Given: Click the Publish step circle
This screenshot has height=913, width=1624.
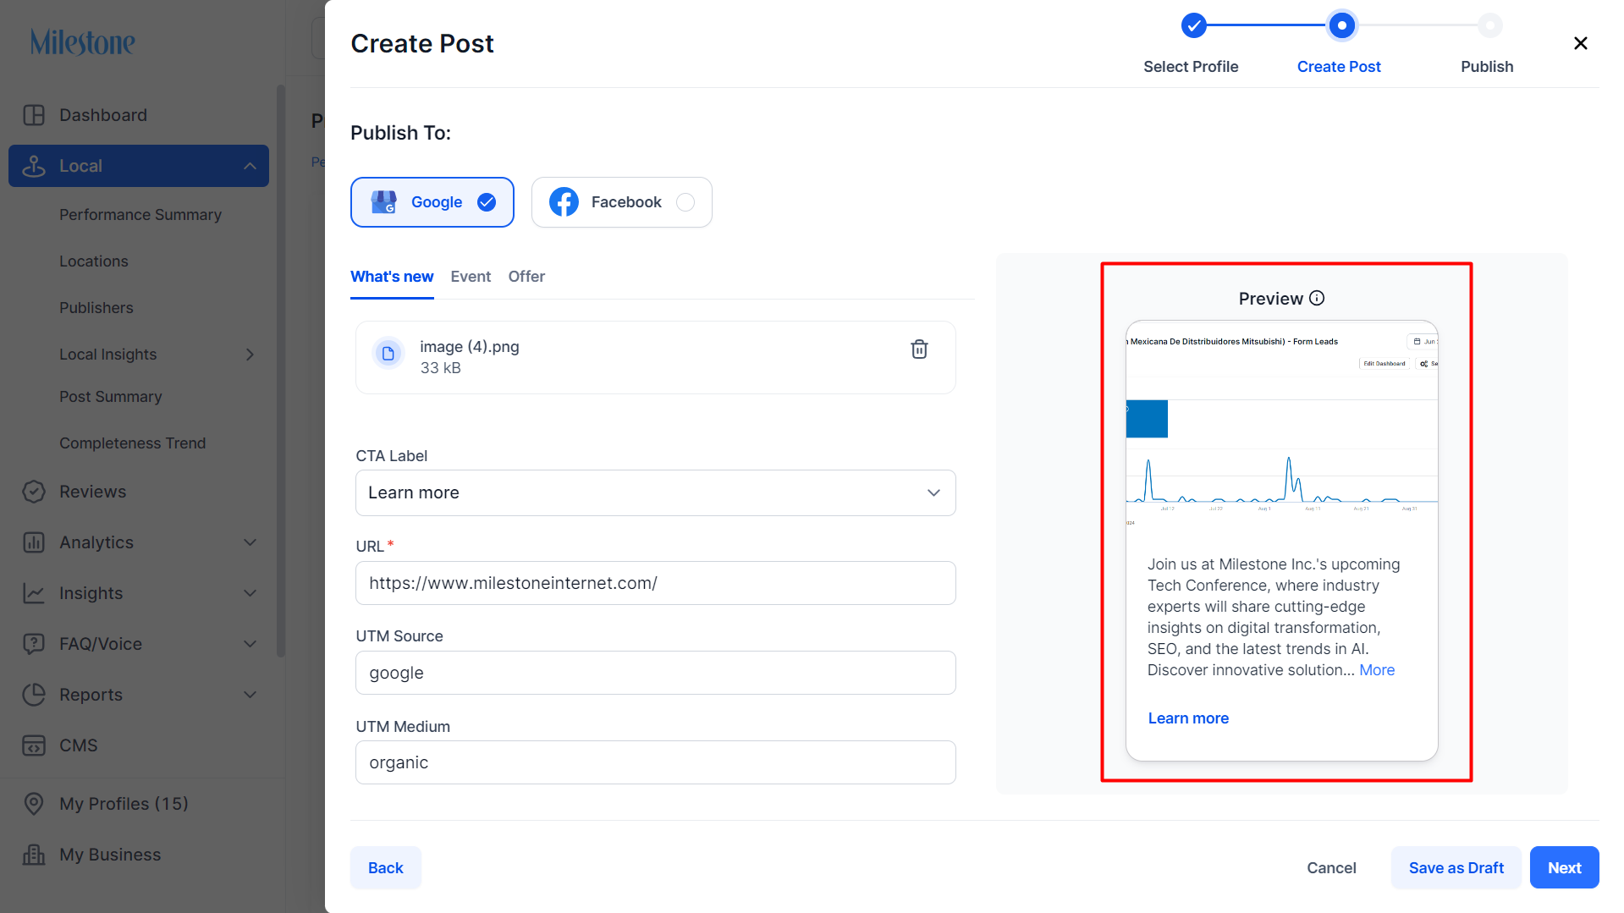Looking at the screenshot, I should [1489, 25].
